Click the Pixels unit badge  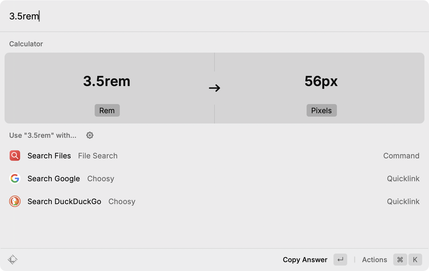(x=321, y=111)
